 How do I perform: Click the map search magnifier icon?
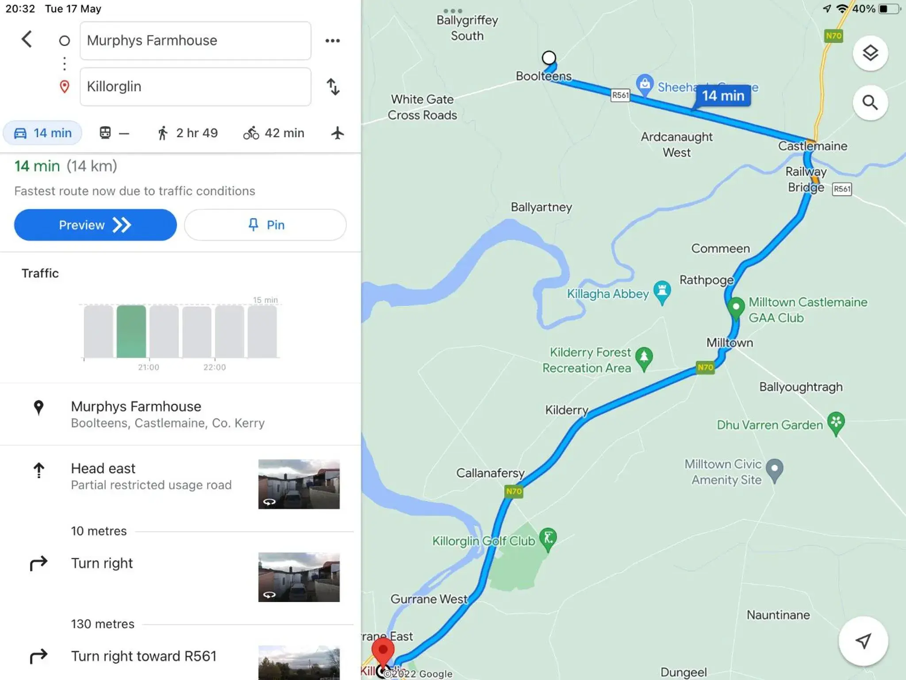(870, 103)
